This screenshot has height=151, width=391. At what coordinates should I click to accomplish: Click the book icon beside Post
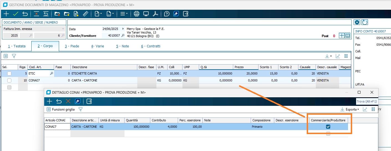[347, 35]
